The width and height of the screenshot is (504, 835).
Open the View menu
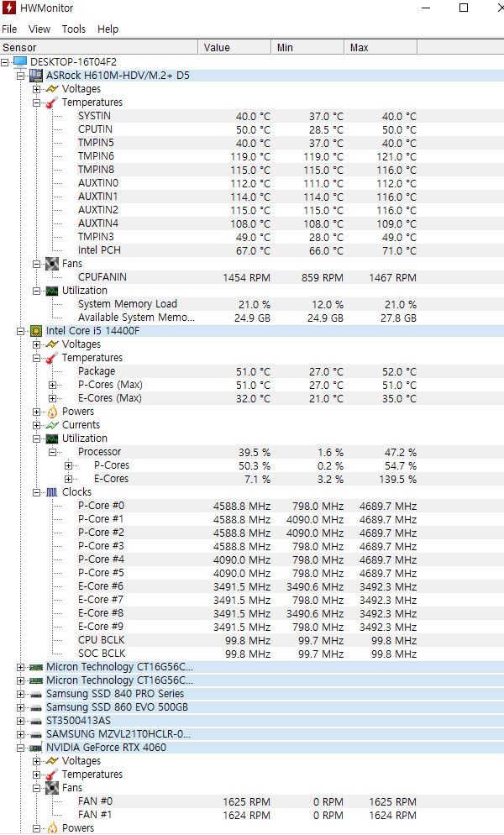click(39, 29)
